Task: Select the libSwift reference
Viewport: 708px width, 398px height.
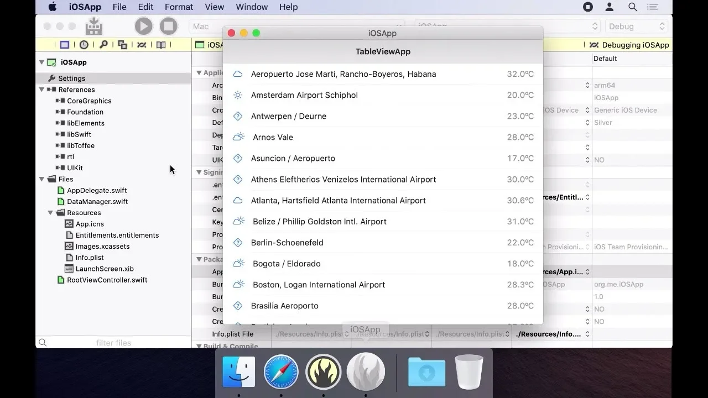Action: [x=79, y=134]
